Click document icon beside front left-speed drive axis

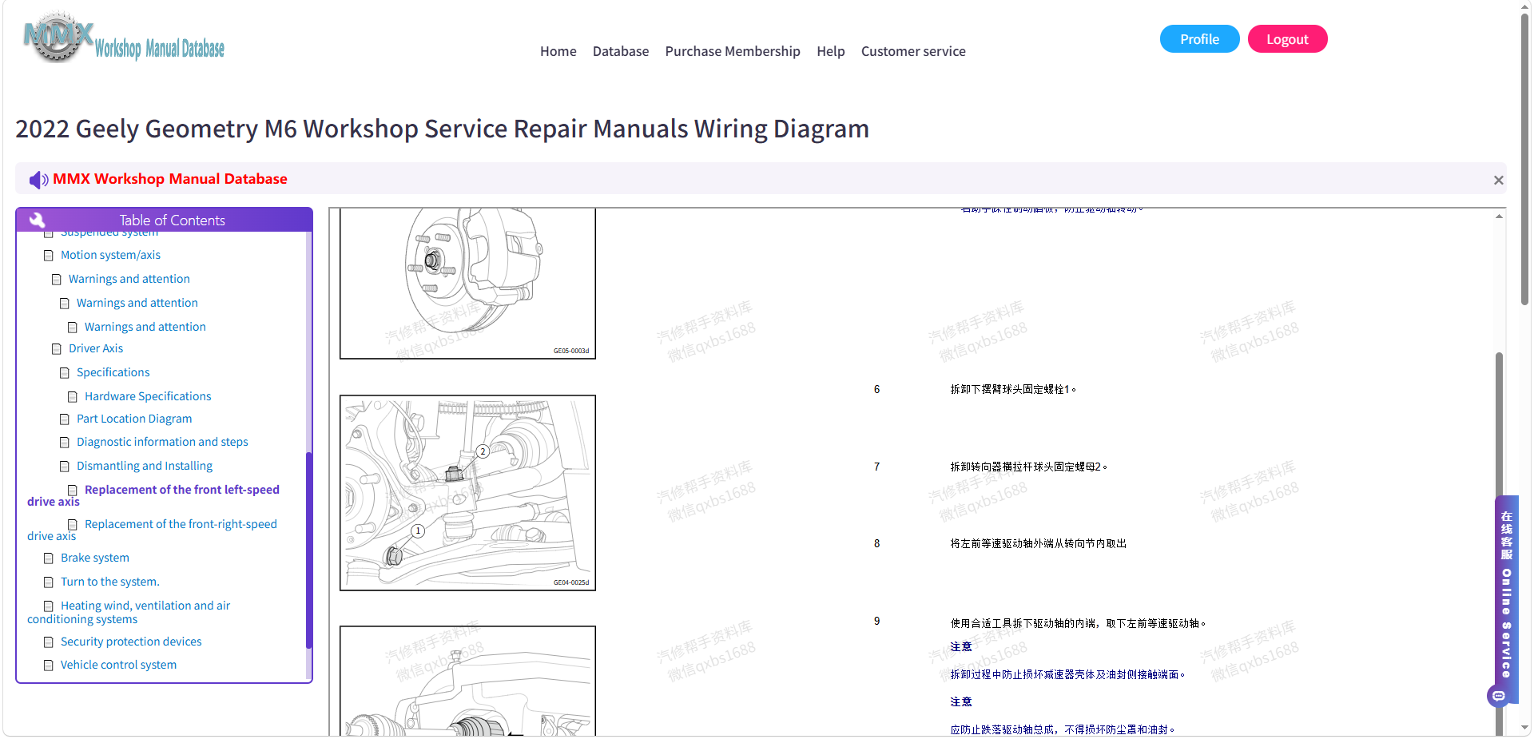coord(73,491)
